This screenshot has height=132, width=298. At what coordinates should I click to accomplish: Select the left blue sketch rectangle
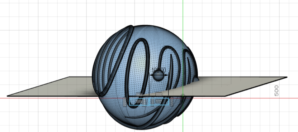tap(139, 102)
